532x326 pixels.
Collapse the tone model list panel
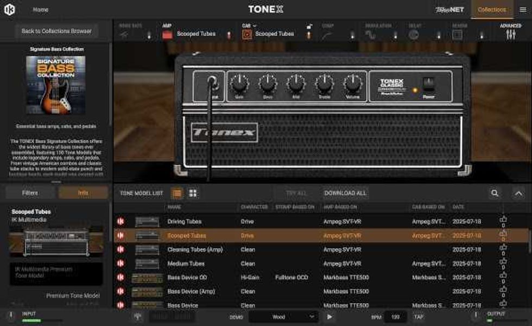pos(518,193)
